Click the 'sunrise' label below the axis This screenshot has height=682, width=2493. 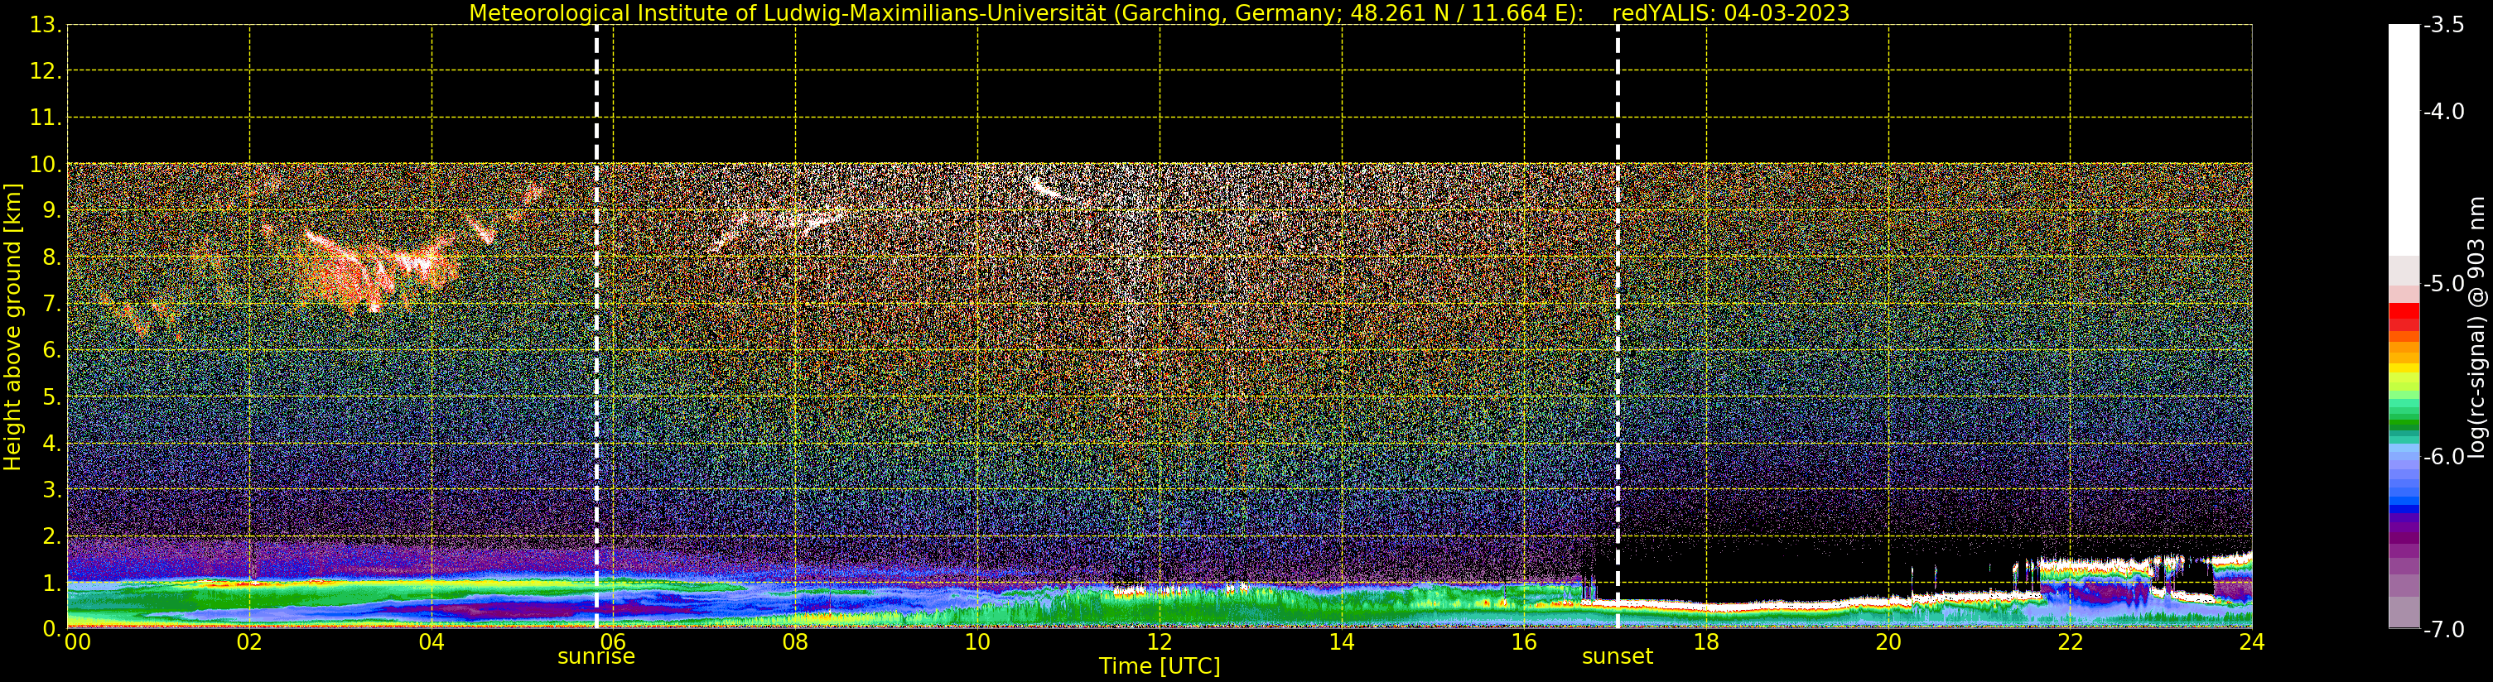point(596,657)
